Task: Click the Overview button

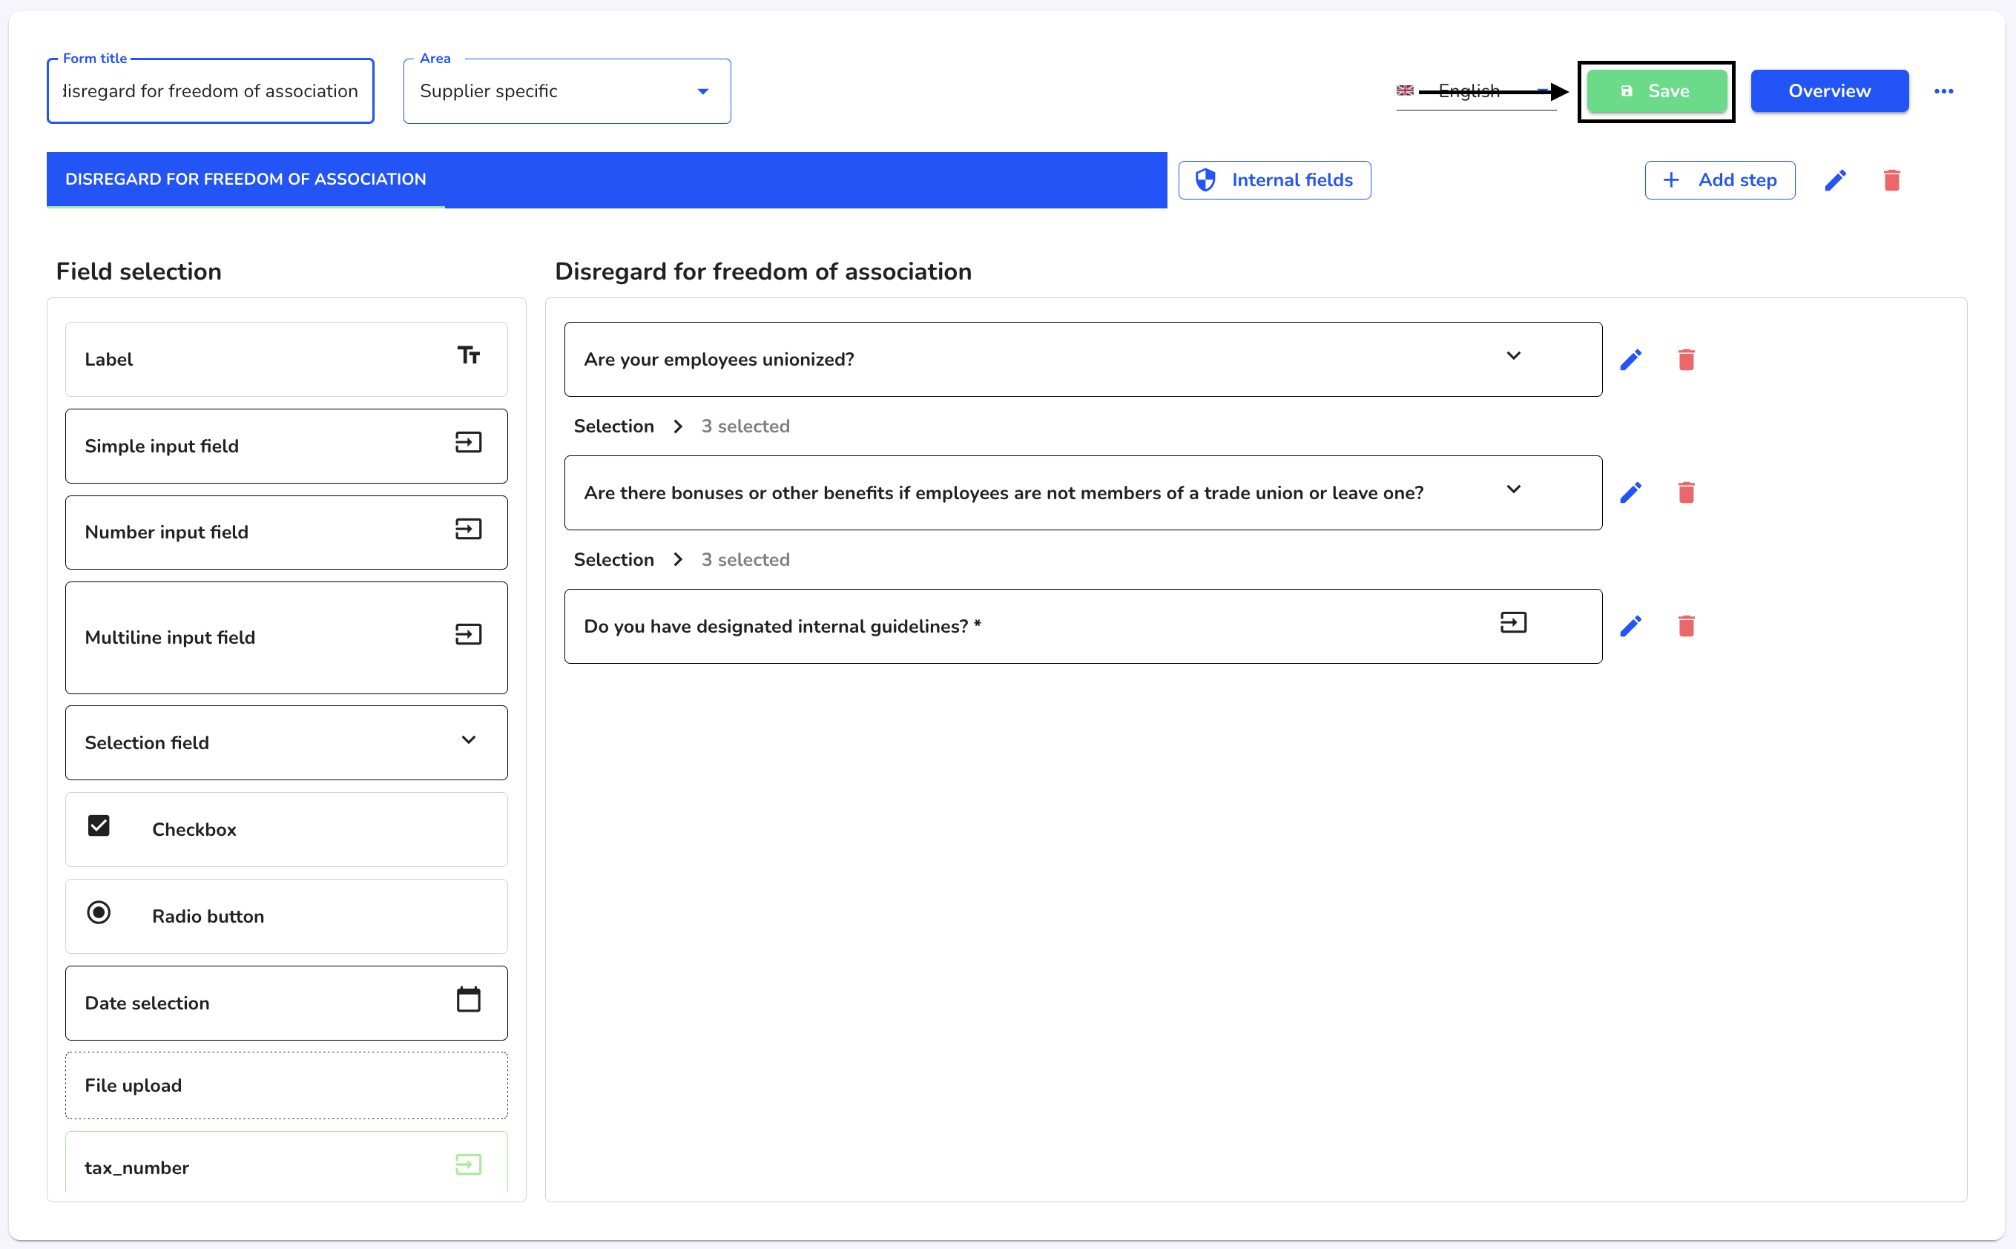Action: (x=1831, y=90)
